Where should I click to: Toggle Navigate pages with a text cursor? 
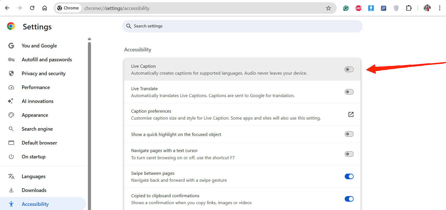[349, 154]
